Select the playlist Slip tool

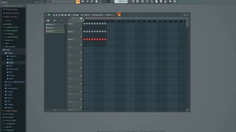(x=66, y=15)
